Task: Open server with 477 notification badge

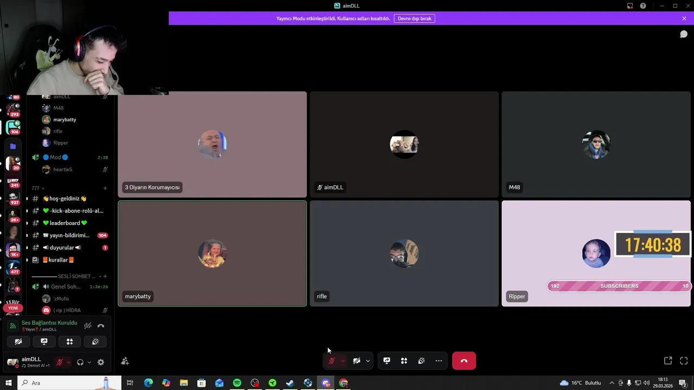Action: [13, 268]
